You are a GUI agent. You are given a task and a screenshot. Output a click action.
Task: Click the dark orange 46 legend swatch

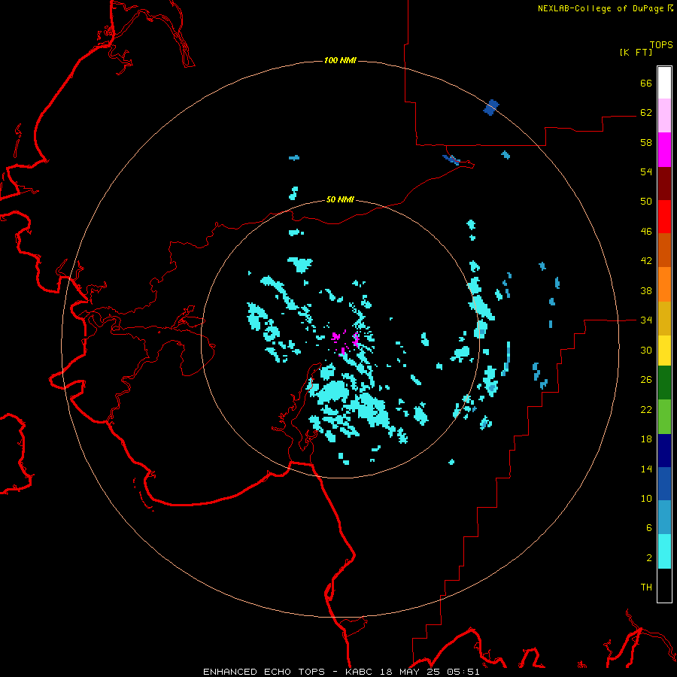tap(664, 250)
